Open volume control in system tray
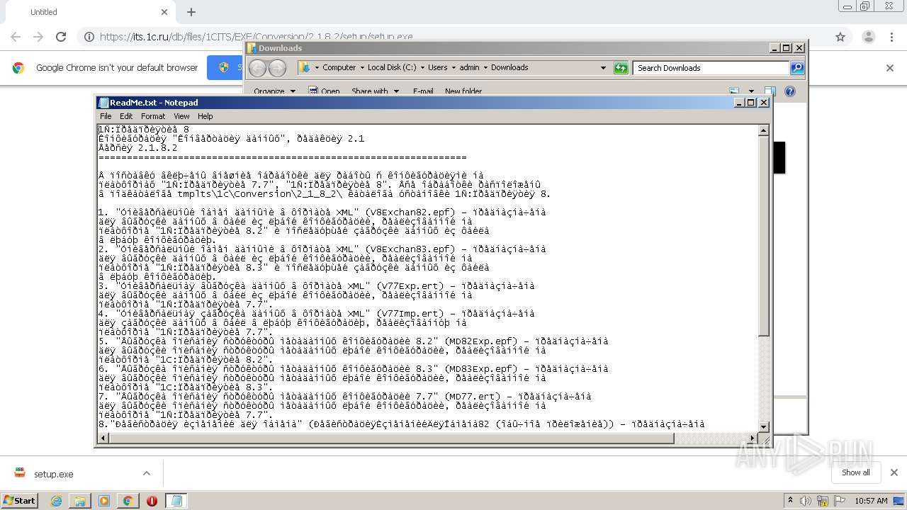Viewport: 907px width, 510px height. tap(806, 501)
